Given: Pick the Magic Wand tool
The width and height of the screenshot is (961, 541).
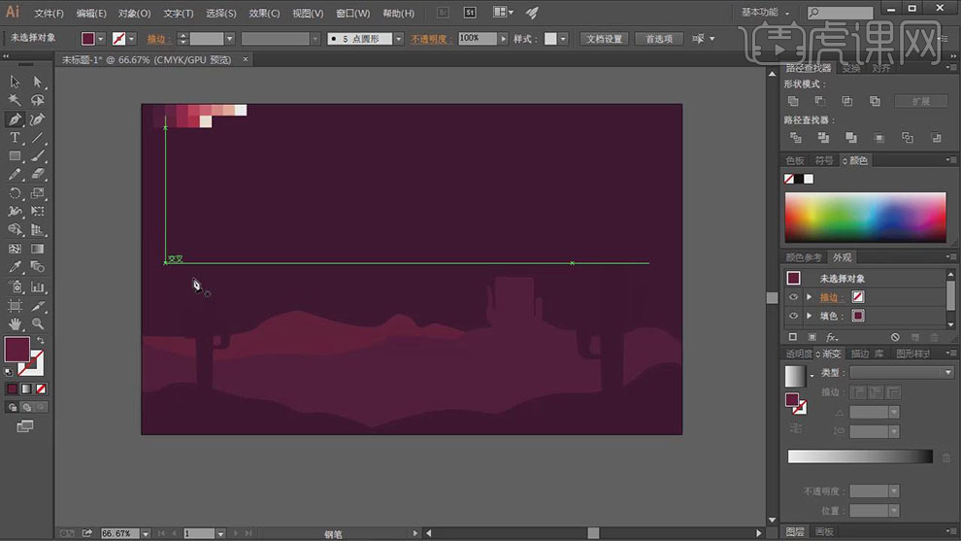Looking at the screenshot, I should [x=15, y=100].
